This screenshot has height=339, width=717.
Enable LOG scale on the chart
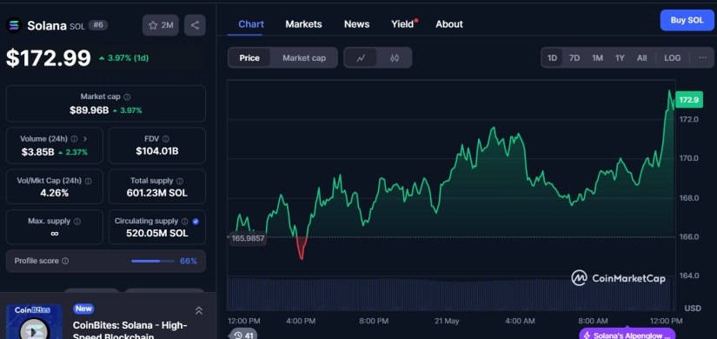point(672,57)
